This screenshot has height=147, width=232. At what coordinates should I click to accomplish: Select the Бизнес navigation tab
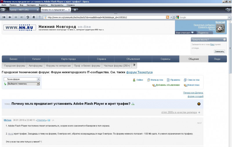click(13, 59)
